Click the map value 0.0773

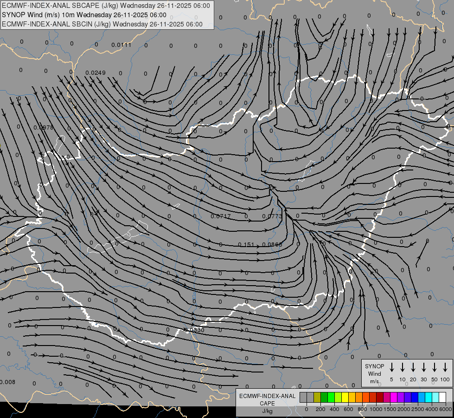272,216
